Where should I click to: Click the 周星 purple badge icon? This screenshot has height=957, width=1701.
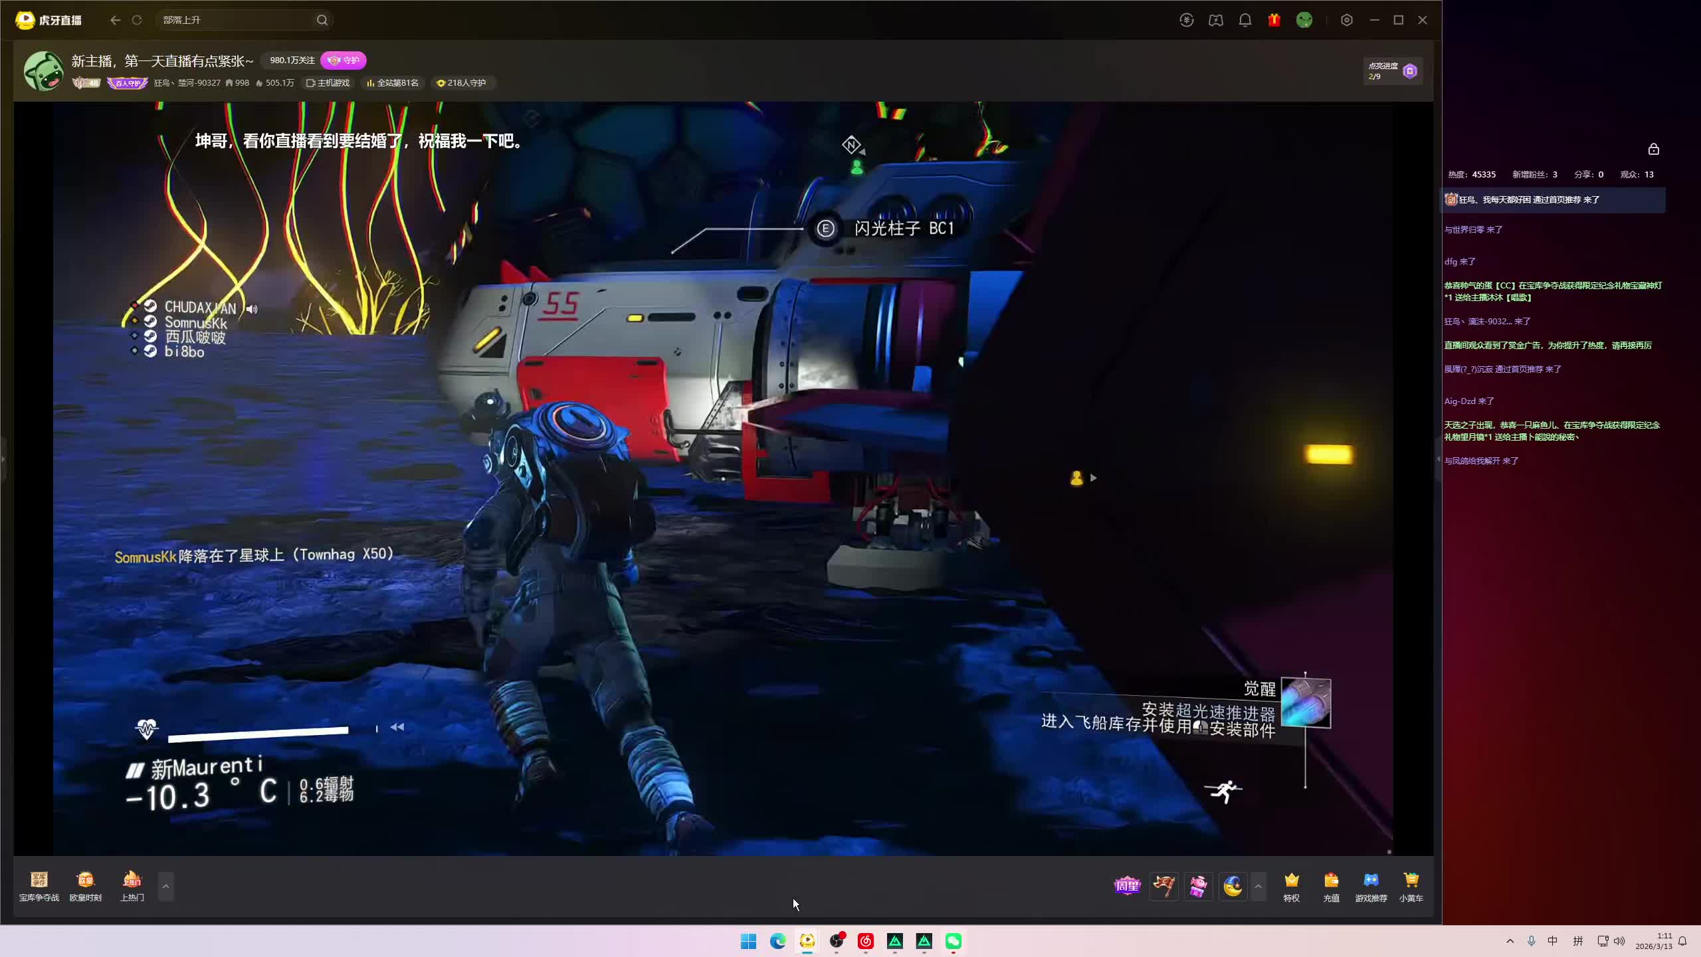coord(1127,886)
